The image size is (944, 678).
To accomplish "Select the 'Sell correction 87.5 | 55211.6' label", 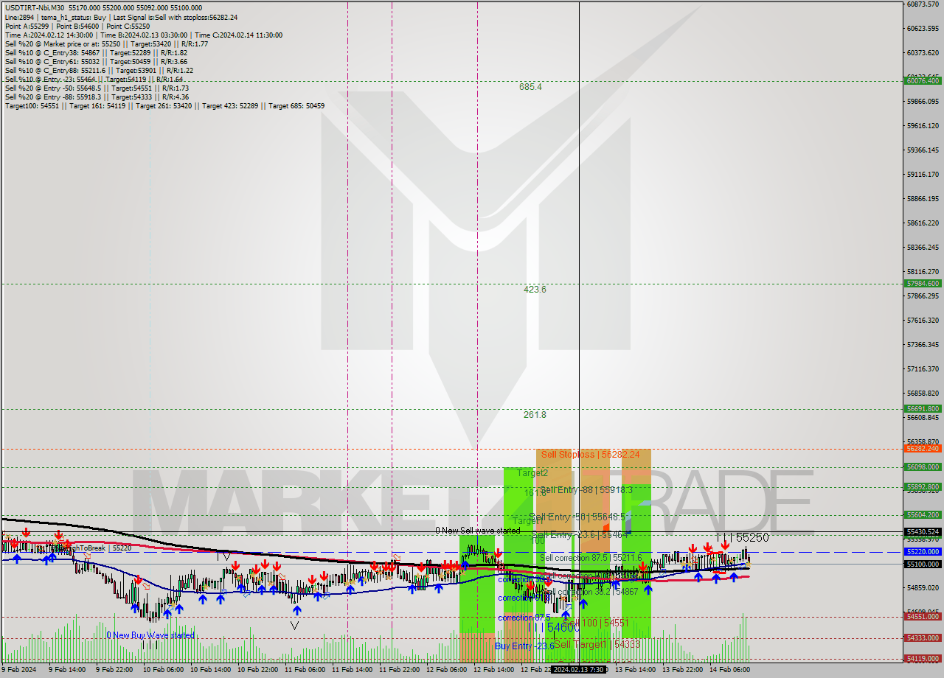I will tap(591, 558).
